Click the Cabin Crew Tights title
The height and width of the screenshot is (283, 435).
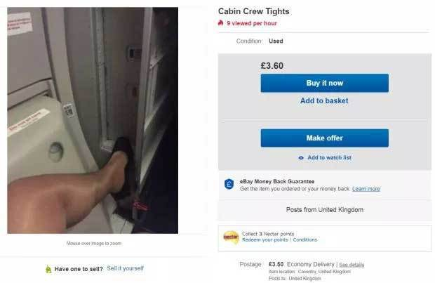click(x=253, y=11)
